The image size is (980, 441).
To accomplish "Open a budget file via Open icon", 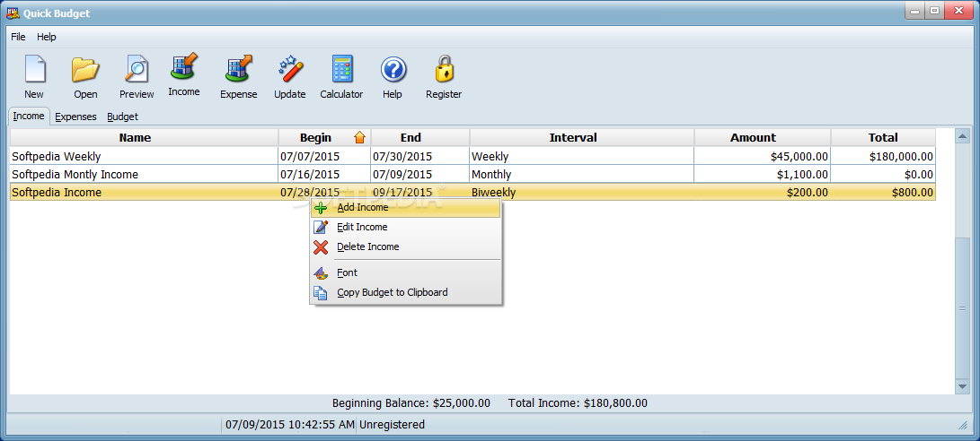I will pyautogui.click(x=85, y=69).
